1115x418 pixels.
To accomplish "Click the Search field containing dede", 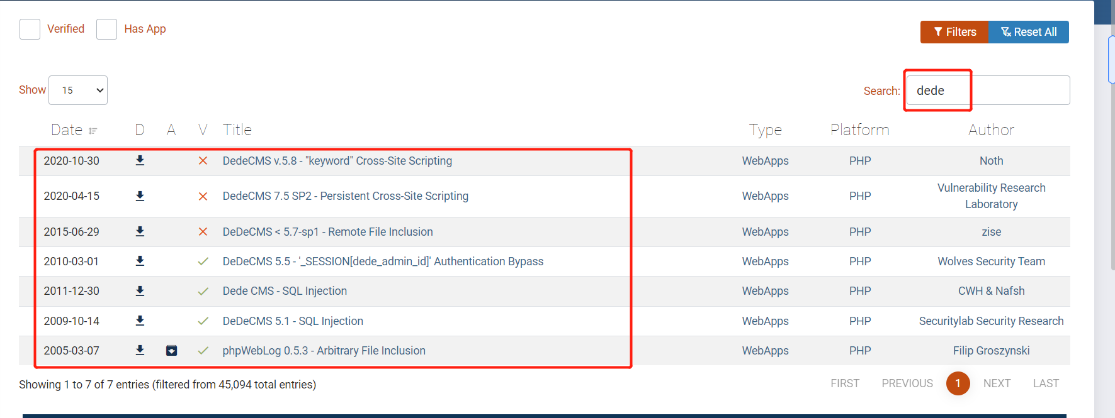I will [x=988, y=91].
